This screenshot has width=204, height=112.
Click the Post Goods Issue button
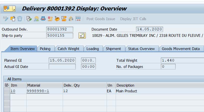click(101, 19)
